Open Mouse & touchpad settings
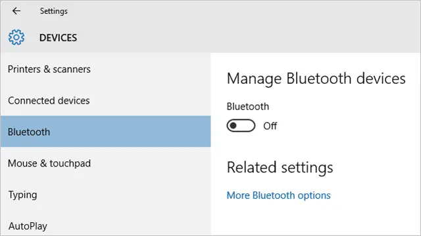 [x=105, y=163]
